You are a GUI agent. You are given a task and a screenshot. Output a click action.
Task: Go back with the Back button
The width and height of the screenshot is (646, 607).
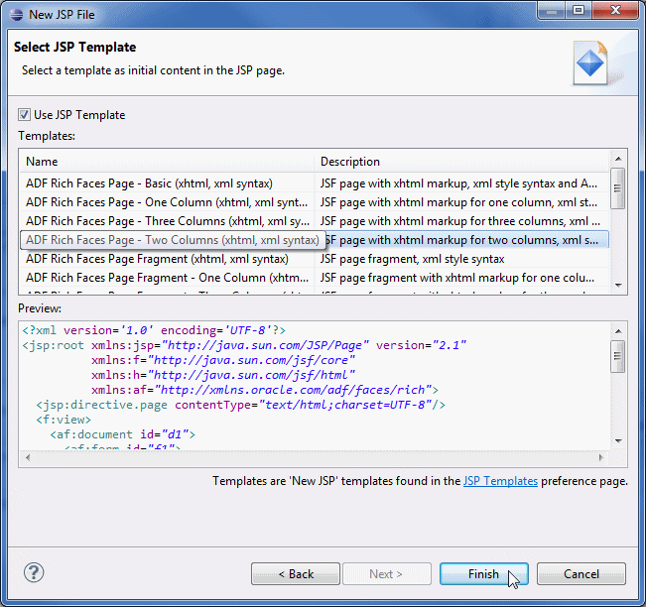click(296, 573)
